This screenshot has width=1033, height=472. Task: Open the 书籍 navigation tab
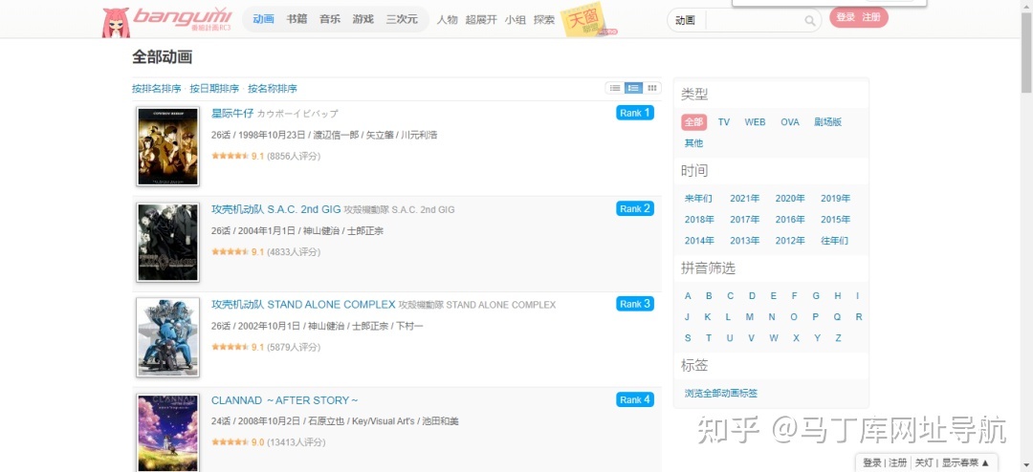pos(297,19)
